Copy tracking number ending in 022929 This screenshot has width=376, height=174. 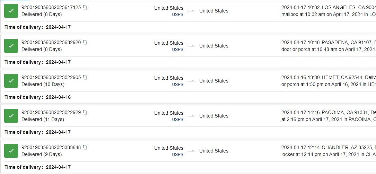tap(85, 113)
